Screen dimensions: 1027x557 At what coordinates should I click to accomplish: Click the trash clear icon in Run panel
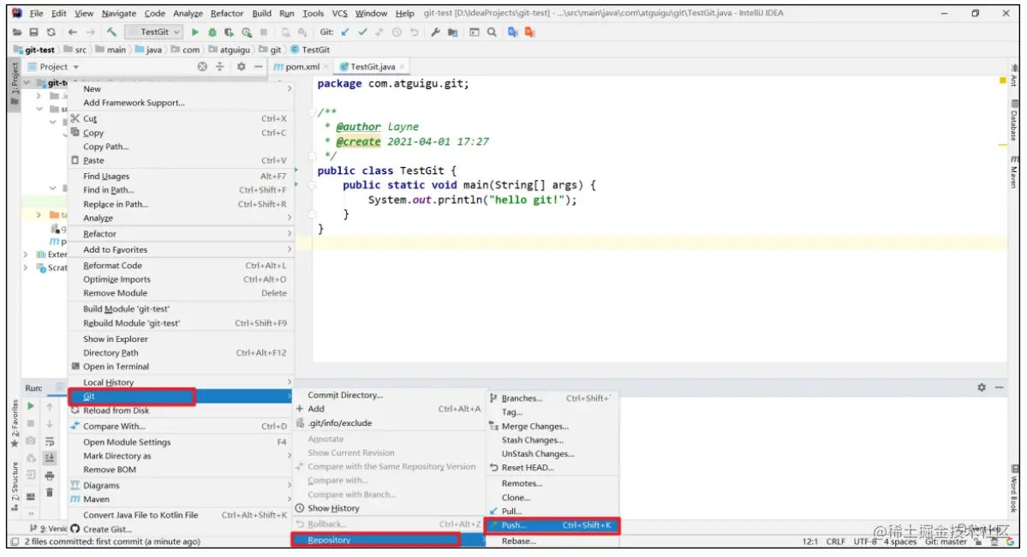click(50, 493)
